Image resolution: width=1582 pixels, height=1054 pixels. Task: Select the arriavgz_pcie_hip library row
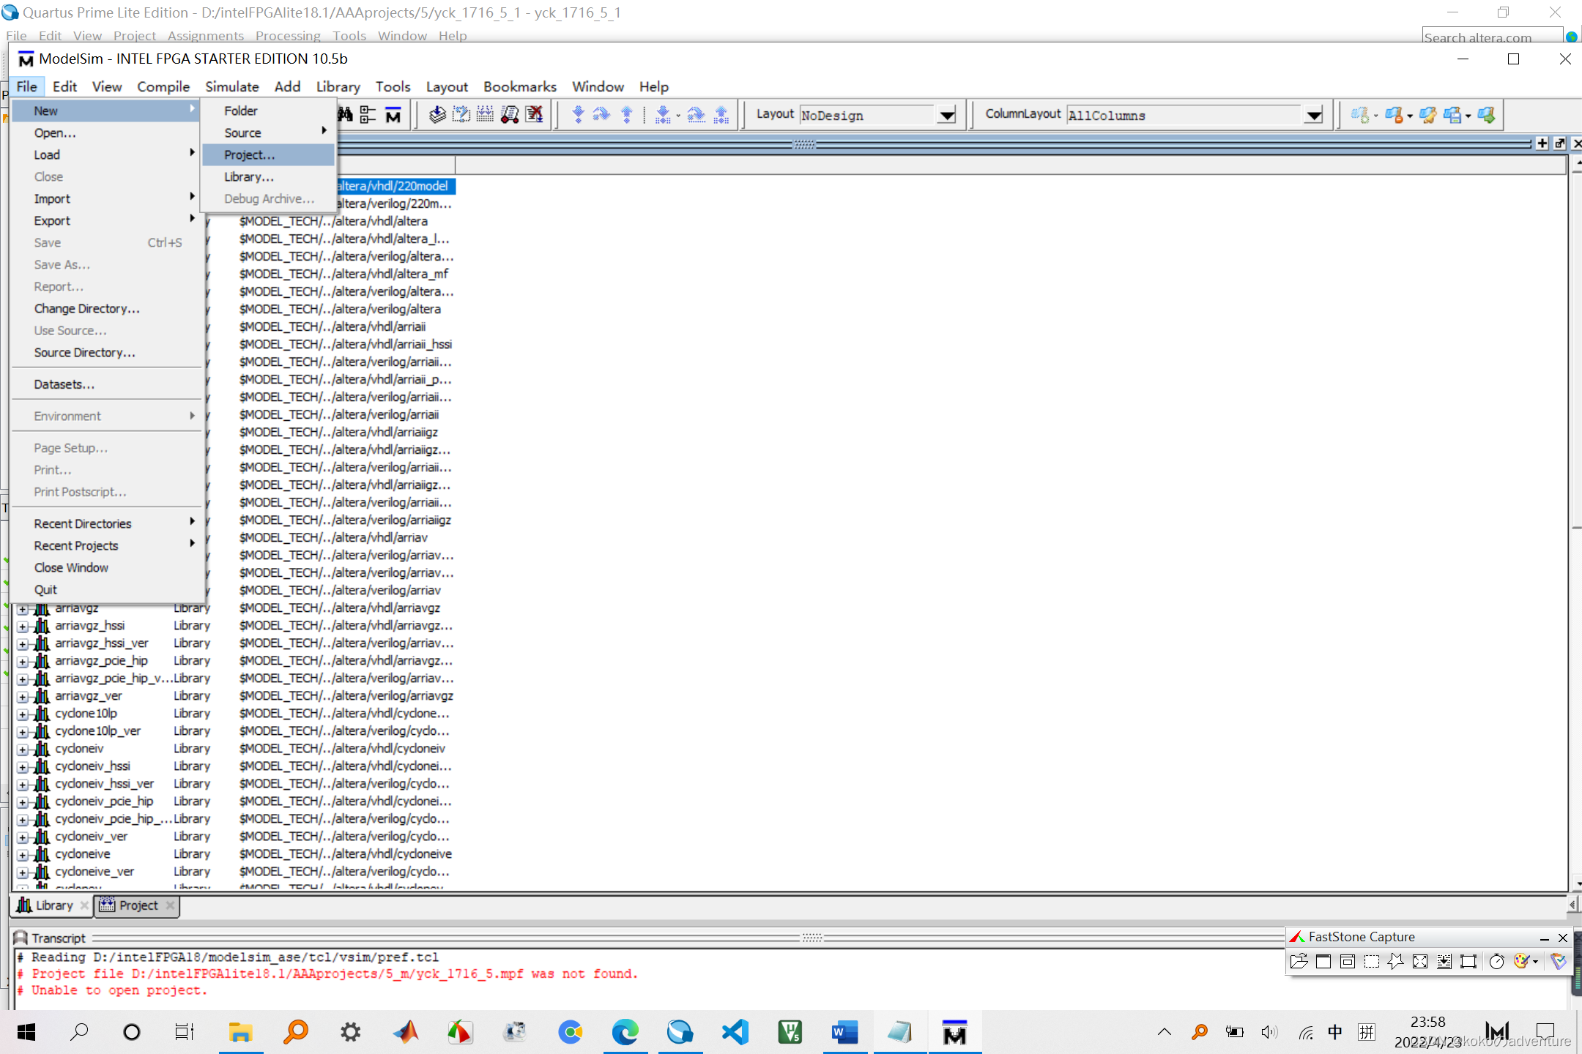click(x=234, y=660)
